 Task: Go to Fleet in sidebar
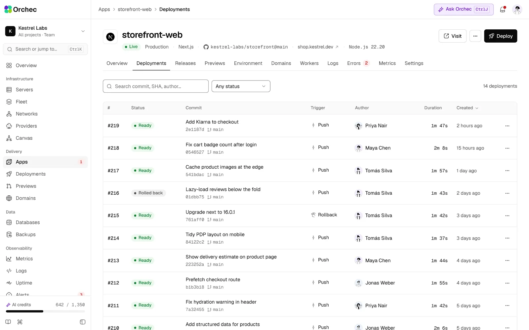45,102
